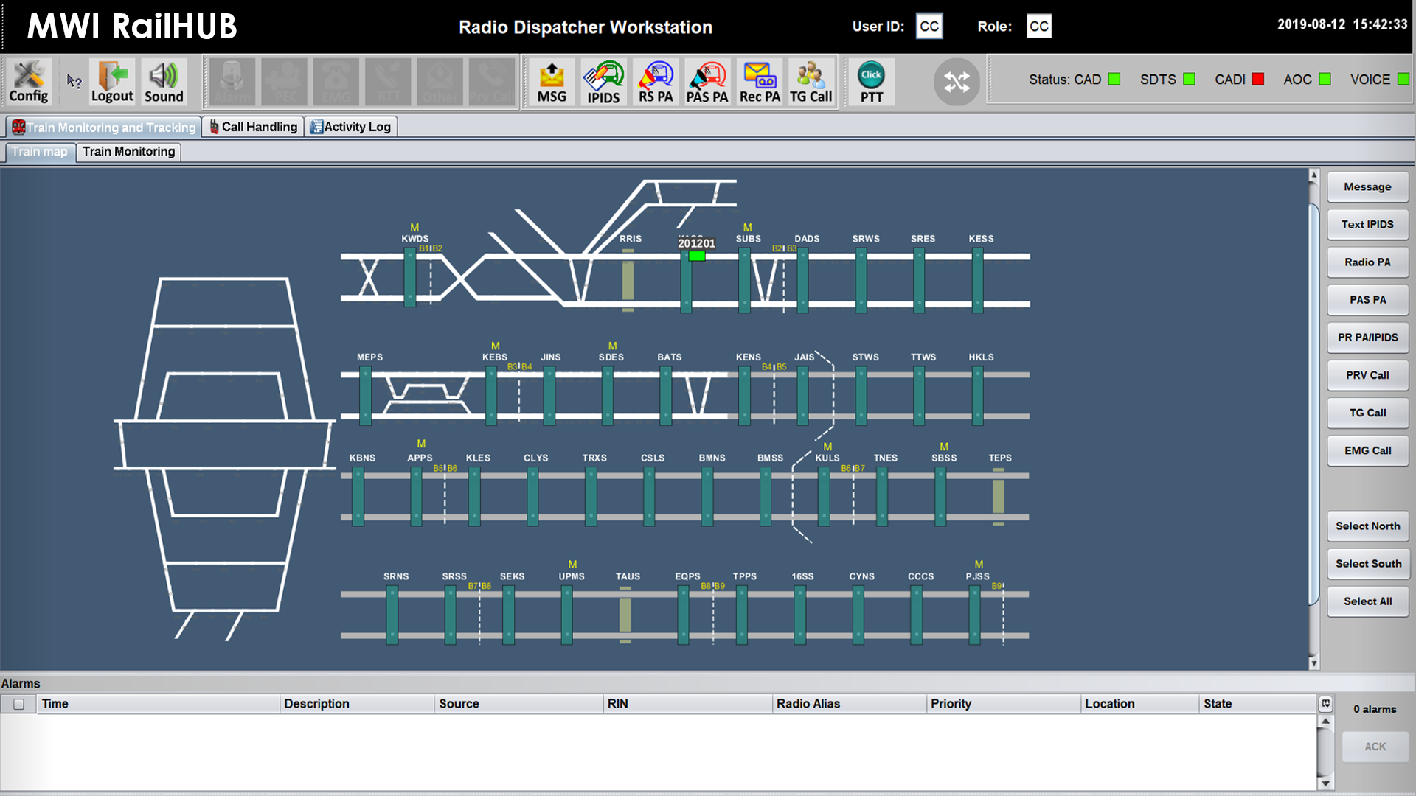Click the Logout icon
Screen dimensions: 1416x796
click(112, 82)
